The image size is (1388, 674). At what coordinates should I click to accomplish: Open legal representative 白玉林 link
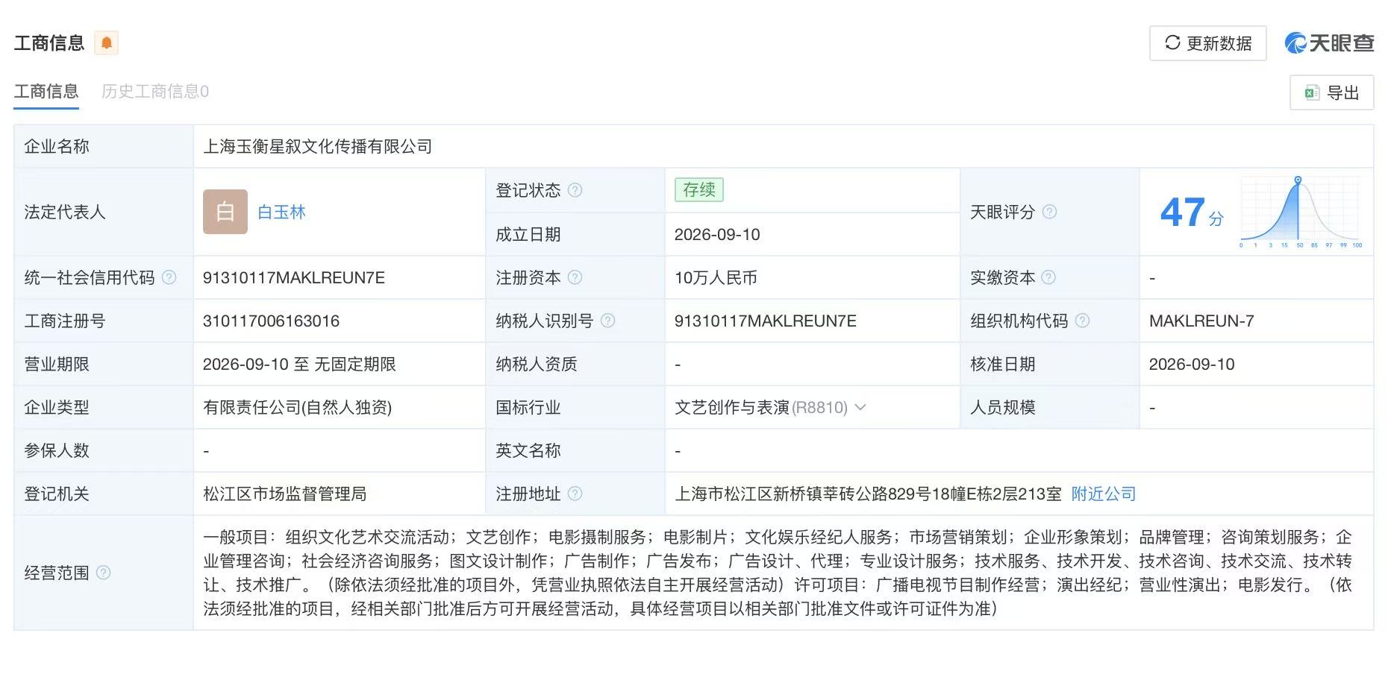(281, 212)
